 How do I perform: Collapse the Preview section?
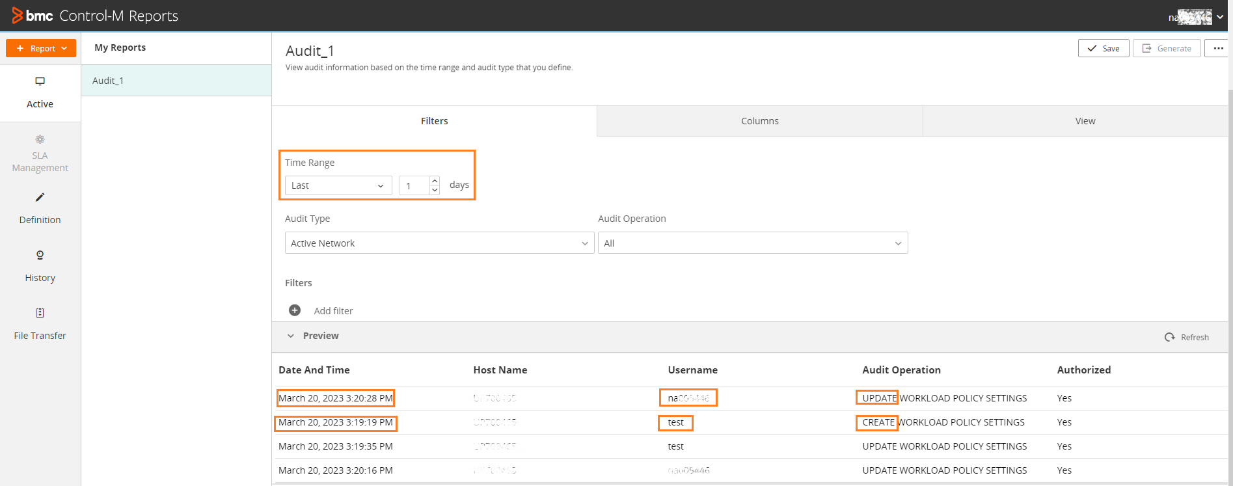click(291, 336)
